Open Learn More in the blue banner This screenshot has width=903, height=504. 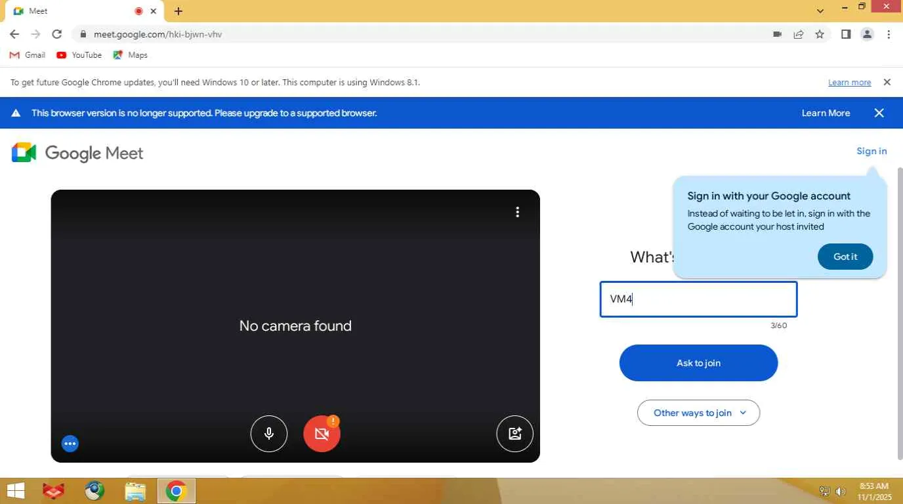coord(826,113)
